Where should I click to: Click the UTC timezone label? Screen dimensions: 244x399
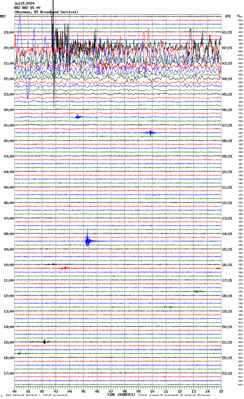pyautogui.click(x=228, y=16)
